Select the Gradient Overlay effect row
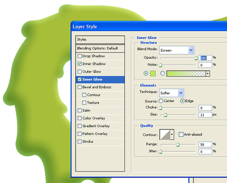The width and height of the screenshot is (227, 183). 100,126
